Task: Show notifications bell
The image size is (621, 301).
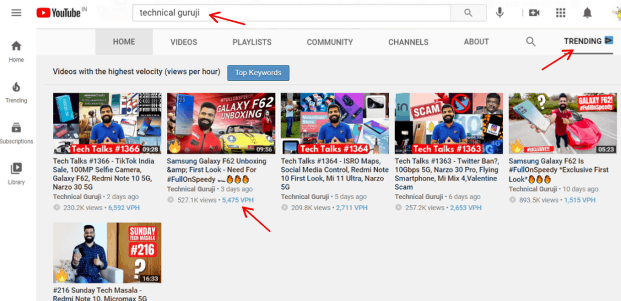Action: (587, 13)
